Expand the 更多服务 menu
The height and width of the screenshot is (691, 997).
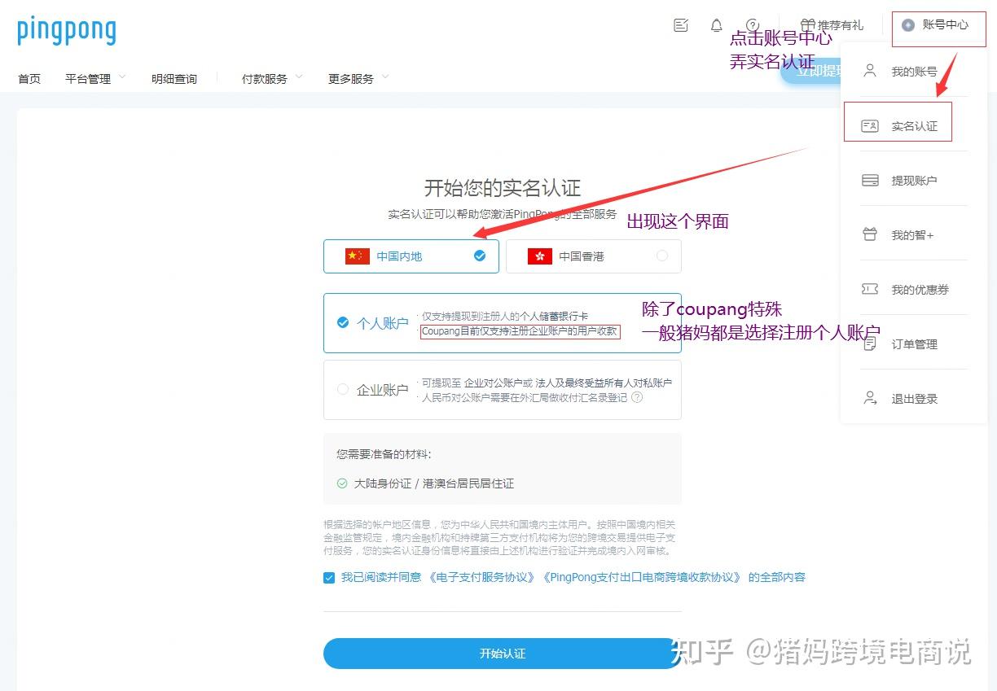click(358, 79)
